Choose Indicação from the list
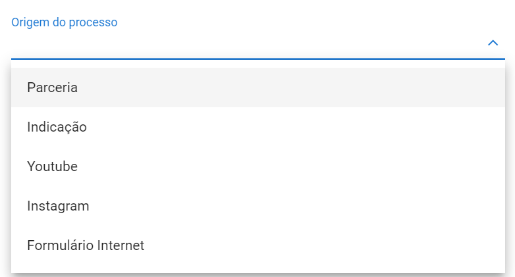 coord(57,127)
